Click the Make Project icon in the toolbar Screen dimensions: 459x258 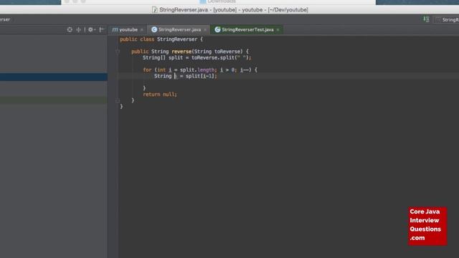[x=426, y=19]
